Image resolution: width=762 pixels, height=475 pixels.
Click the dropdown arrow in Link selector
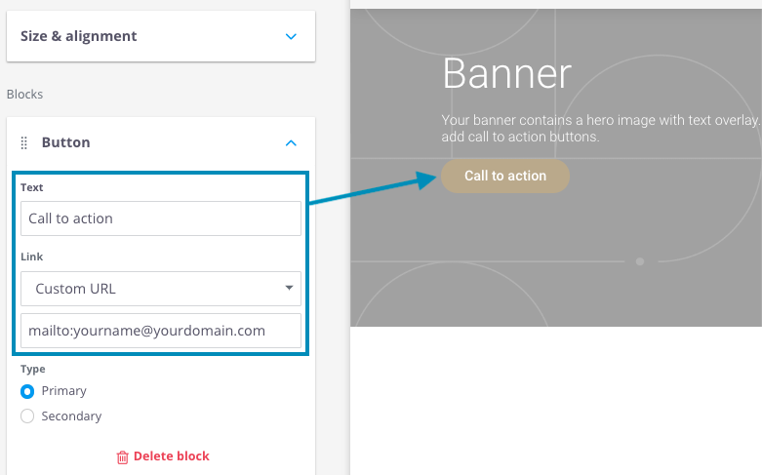pos(289,288)
